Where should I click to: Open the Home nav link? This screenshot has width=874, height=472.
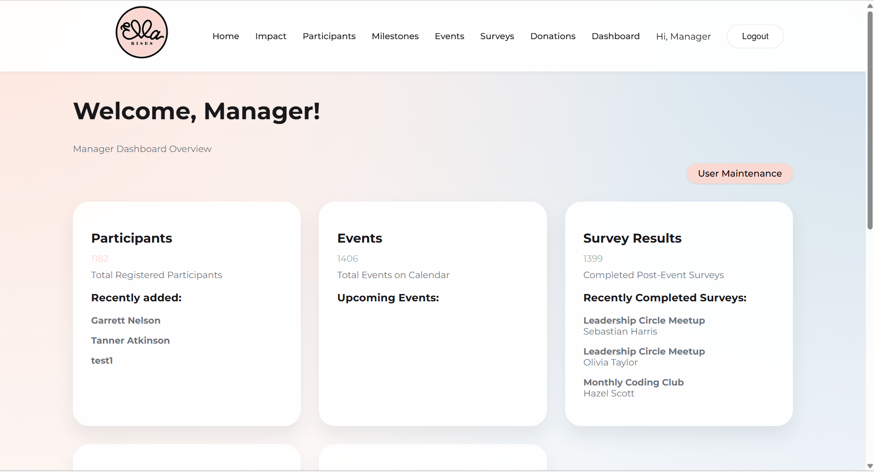point(225,36)
